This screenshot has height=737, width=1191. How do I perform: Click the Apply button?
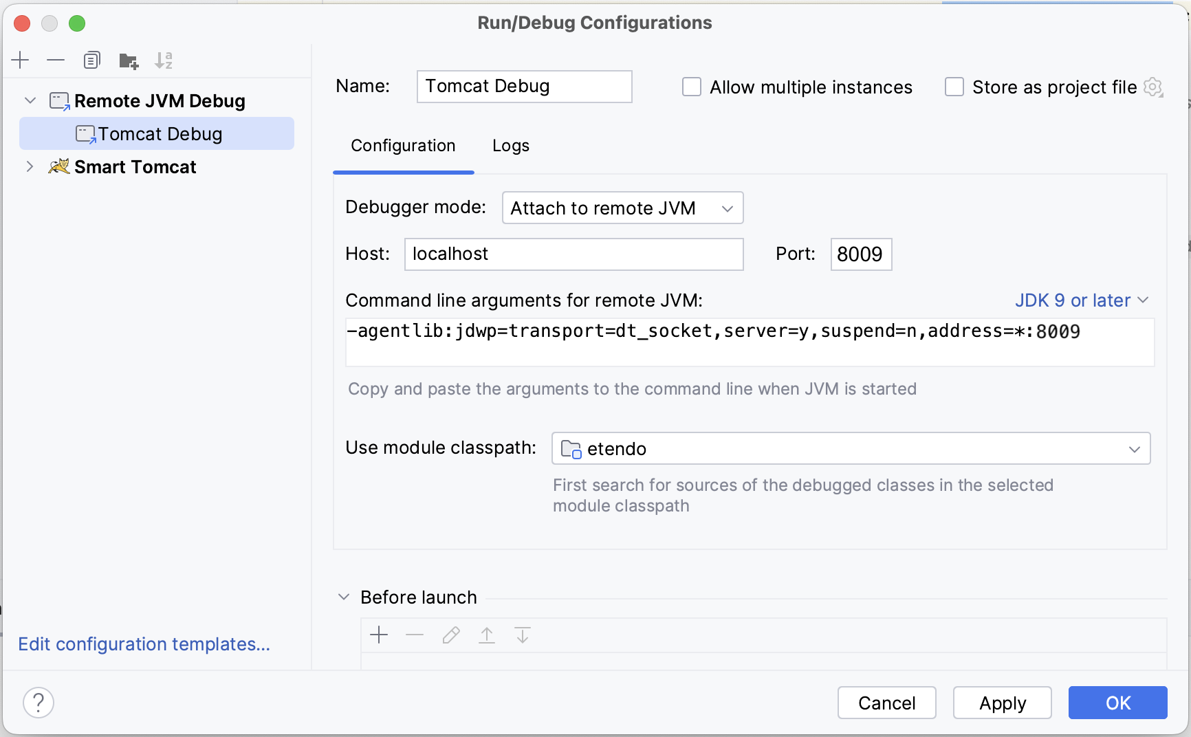click(x=1002, y=703)
